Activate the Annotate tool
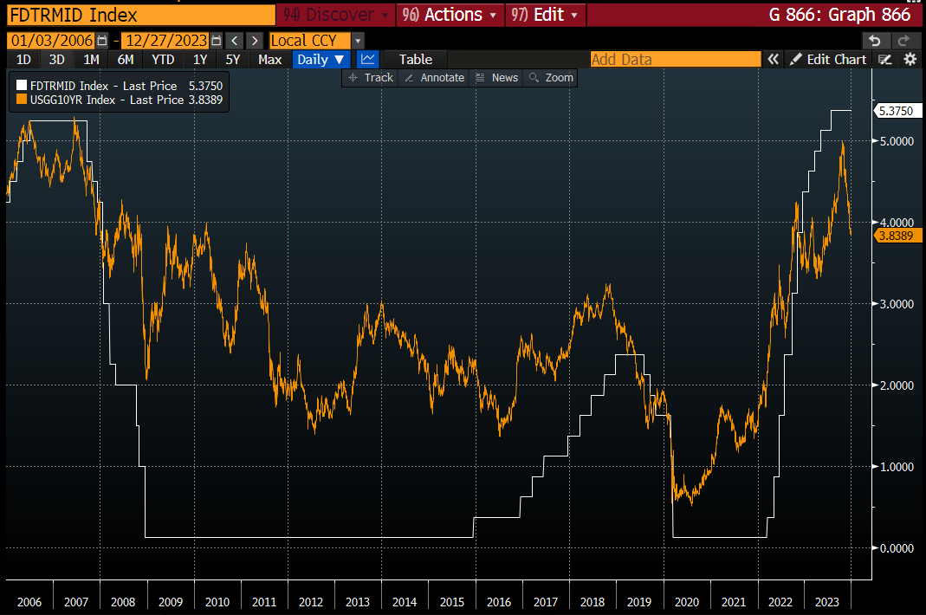Viewport: 926px width, 615px height. click(435, 77)
